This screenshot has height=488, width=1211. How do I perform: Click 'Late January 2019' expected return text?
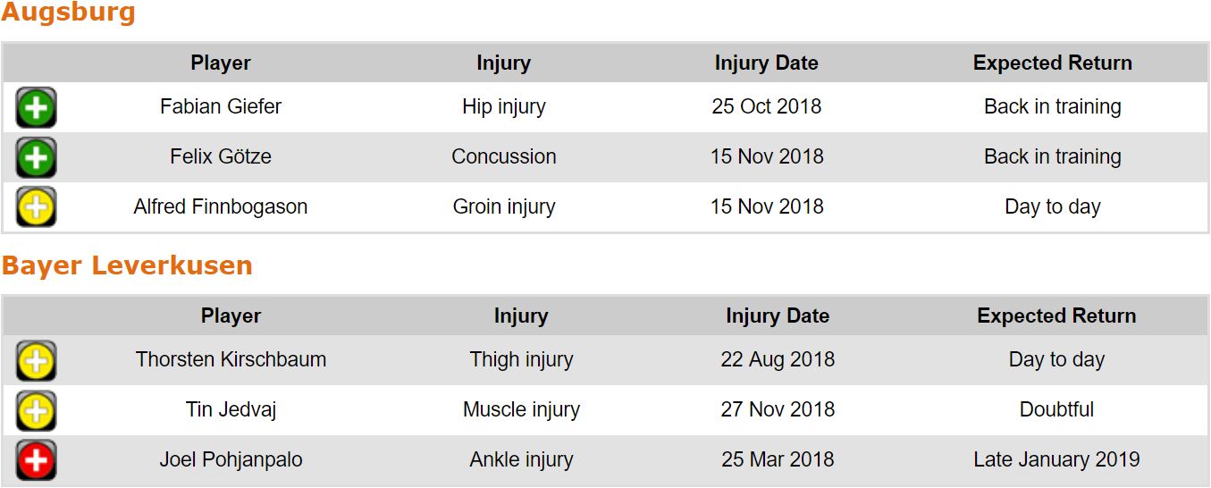point(1056,460)
